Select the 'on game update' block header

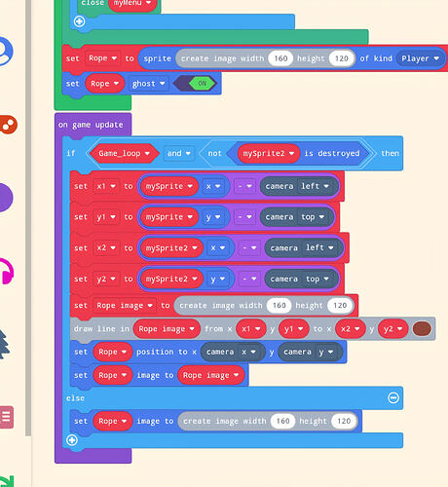[91, 125]
